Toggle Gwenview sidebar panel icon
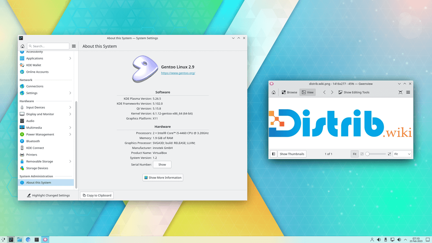The image size is (432, 243). click(274, 154)
